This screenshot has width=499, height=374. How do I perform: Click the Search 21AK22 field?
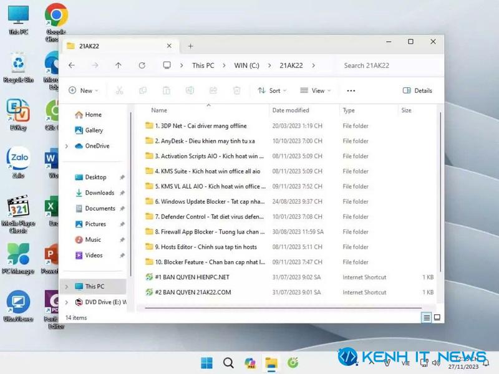pos(390,65)
